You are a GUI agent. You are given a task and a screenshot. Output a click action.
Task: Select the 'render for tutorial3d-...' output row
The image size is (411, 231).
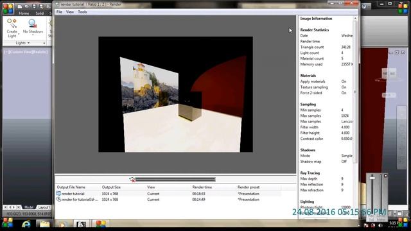click(168, 200)
